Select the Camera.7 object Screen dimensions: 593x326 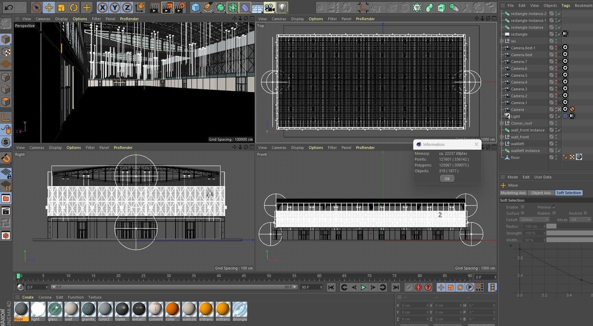coord(519,62)
